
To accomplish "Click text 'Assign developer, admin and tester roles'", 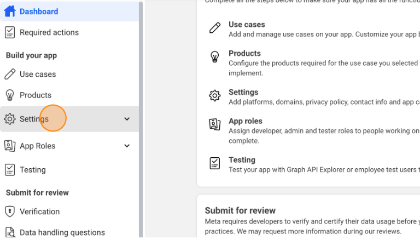I will click(x=291, y=131).
